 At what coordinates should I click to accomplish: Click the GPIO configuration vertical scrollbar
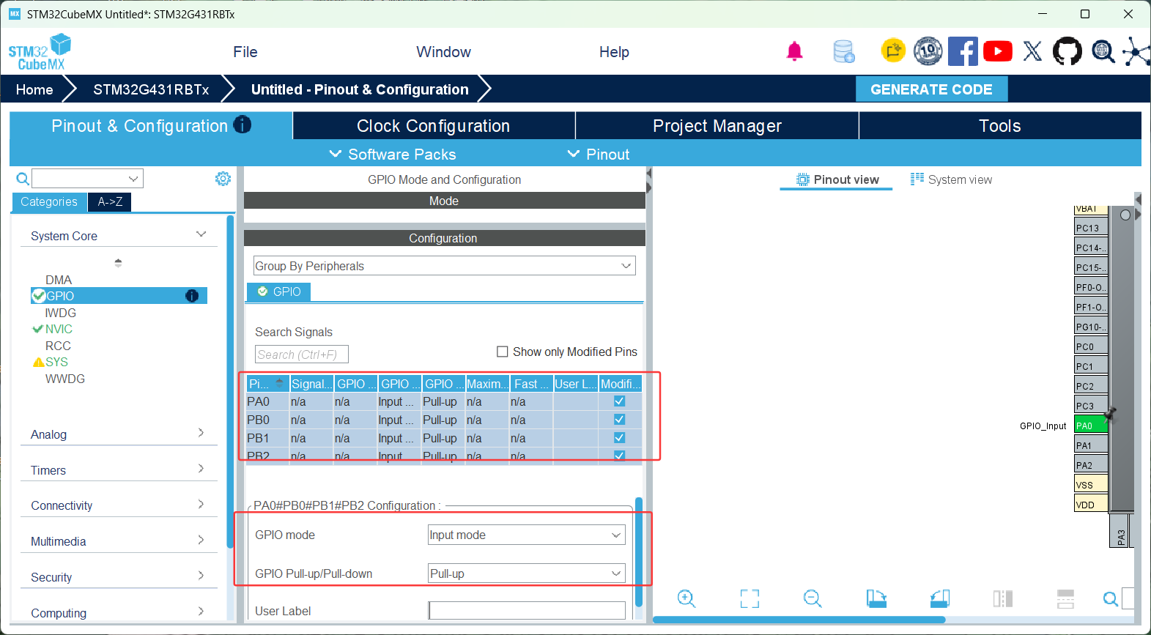click(x=639, y=552)
